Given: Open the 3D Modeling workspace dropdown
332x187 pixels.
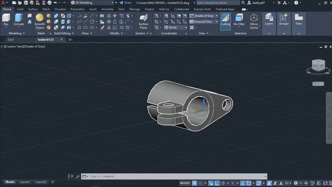Looking at the screenshot, I should point(92,3).
